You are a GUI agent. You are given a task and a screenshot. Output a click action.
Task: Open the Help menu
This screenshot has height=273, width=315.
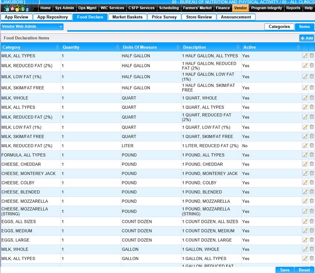click(309, 8)
